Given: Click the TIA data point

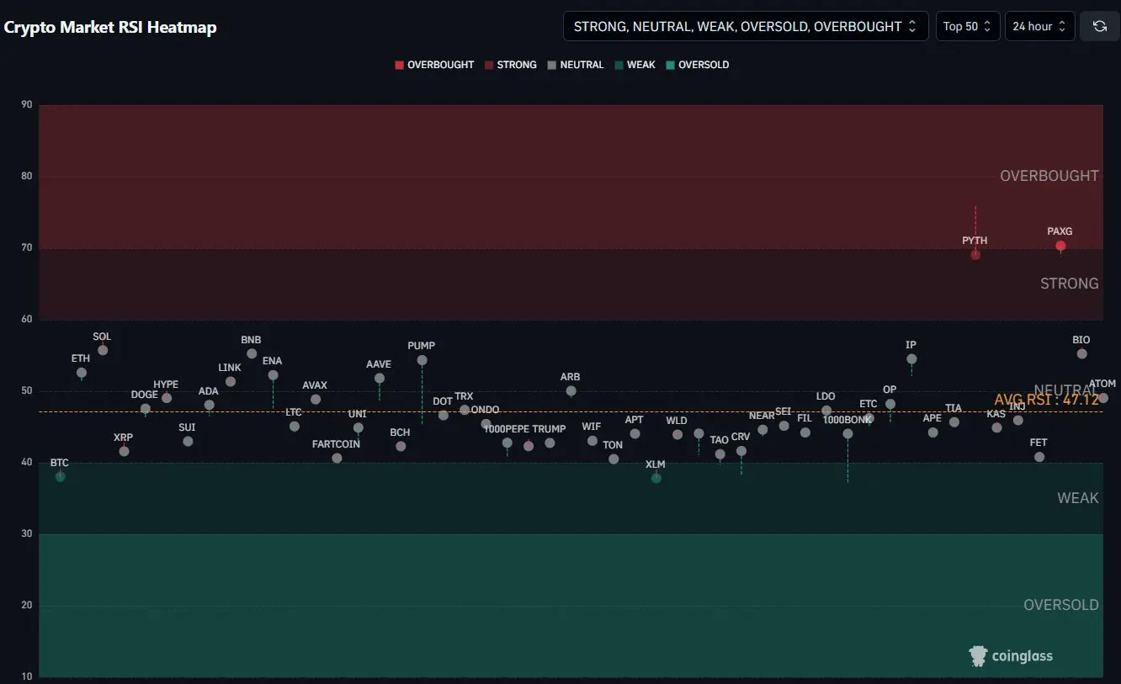Looking at the screenshot, I should [x=954, y=422].
